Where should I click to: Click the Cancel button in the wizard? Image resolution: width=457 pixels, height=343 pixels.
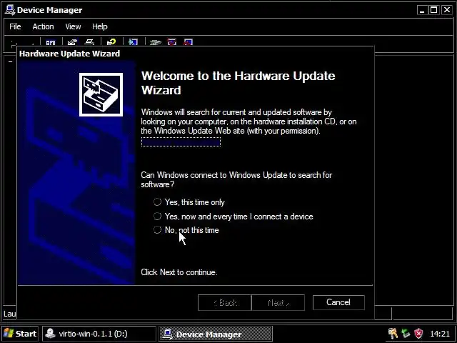click(338, 302)
